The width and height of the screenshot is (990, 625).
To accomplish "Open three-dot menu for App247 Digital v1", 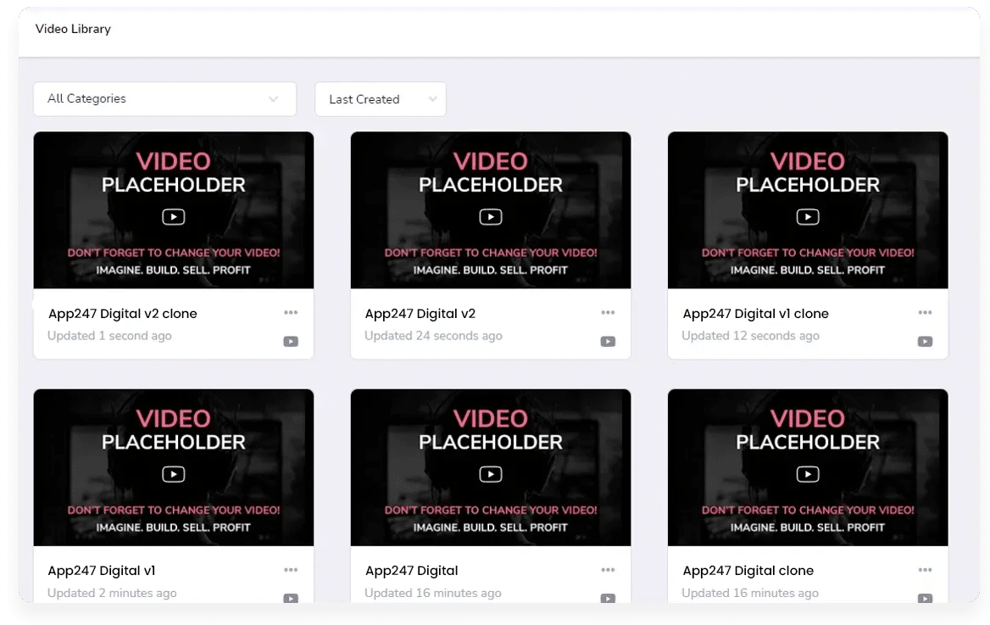I will 291,571.
